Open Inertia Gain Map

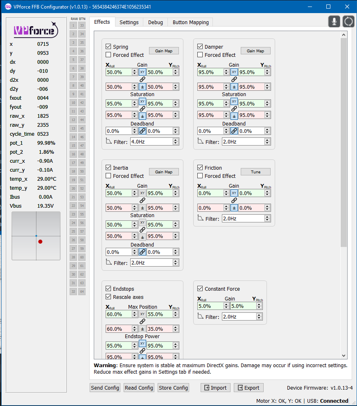(164, 172)
